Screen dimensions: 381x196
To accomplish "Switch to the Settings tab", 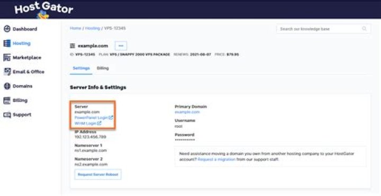I will point(81,68).
